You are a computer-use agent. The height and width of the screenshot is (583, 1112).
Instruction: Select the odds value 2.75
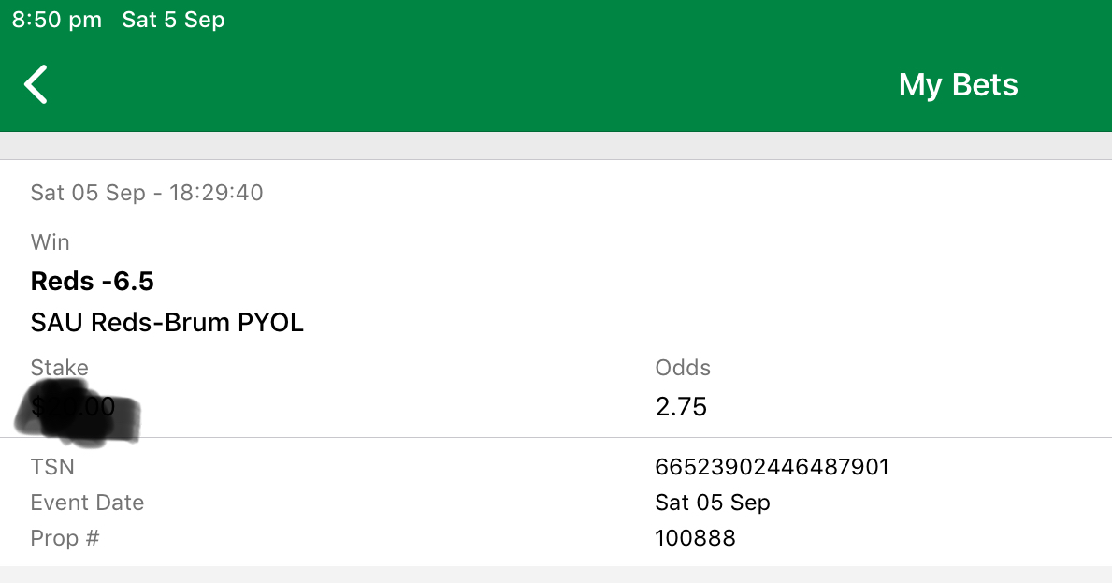pos(681,406)
